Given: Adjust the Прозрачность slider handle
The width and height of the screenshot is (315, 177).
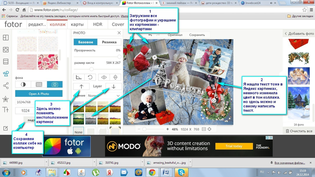Looking at the screenshot, I should click(119, 57).
